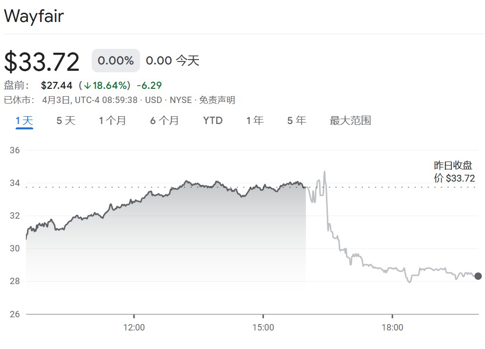The width and height of the screenshot is (485, 349).
Task: Switch to the 1 年 chart view
Action: 255,121
